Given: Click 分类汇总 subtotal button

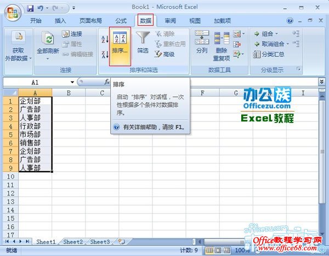Looking at the screenshot, I should 269,54.
